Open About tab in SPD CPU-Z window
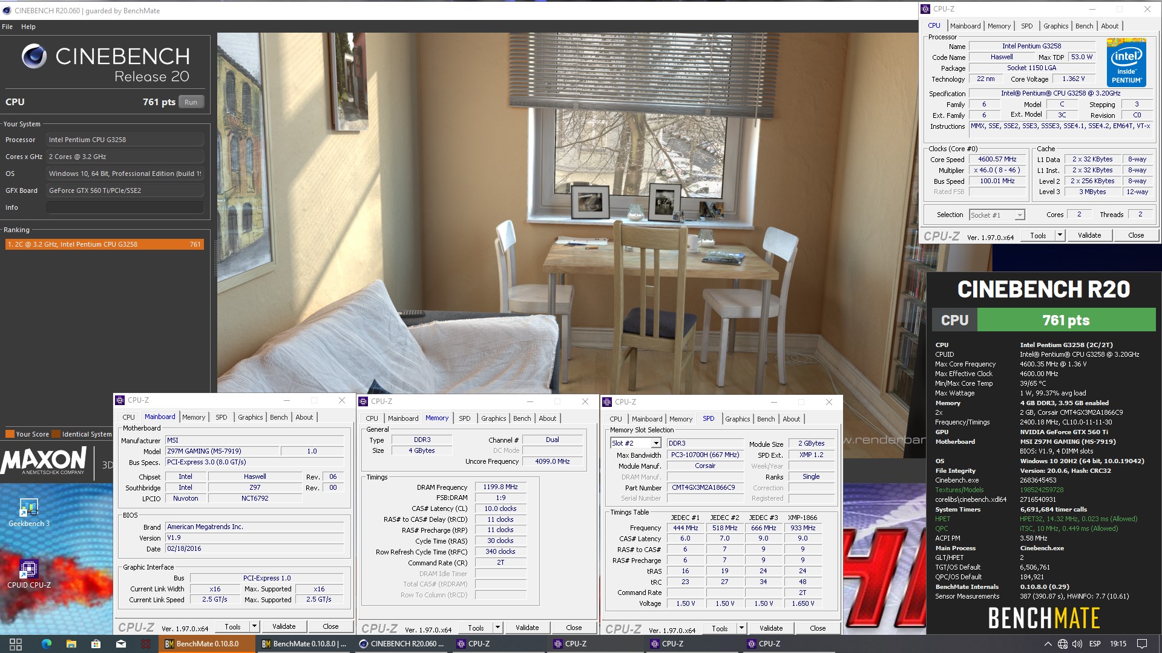The image size is (1162, 653). pos(791,419)
